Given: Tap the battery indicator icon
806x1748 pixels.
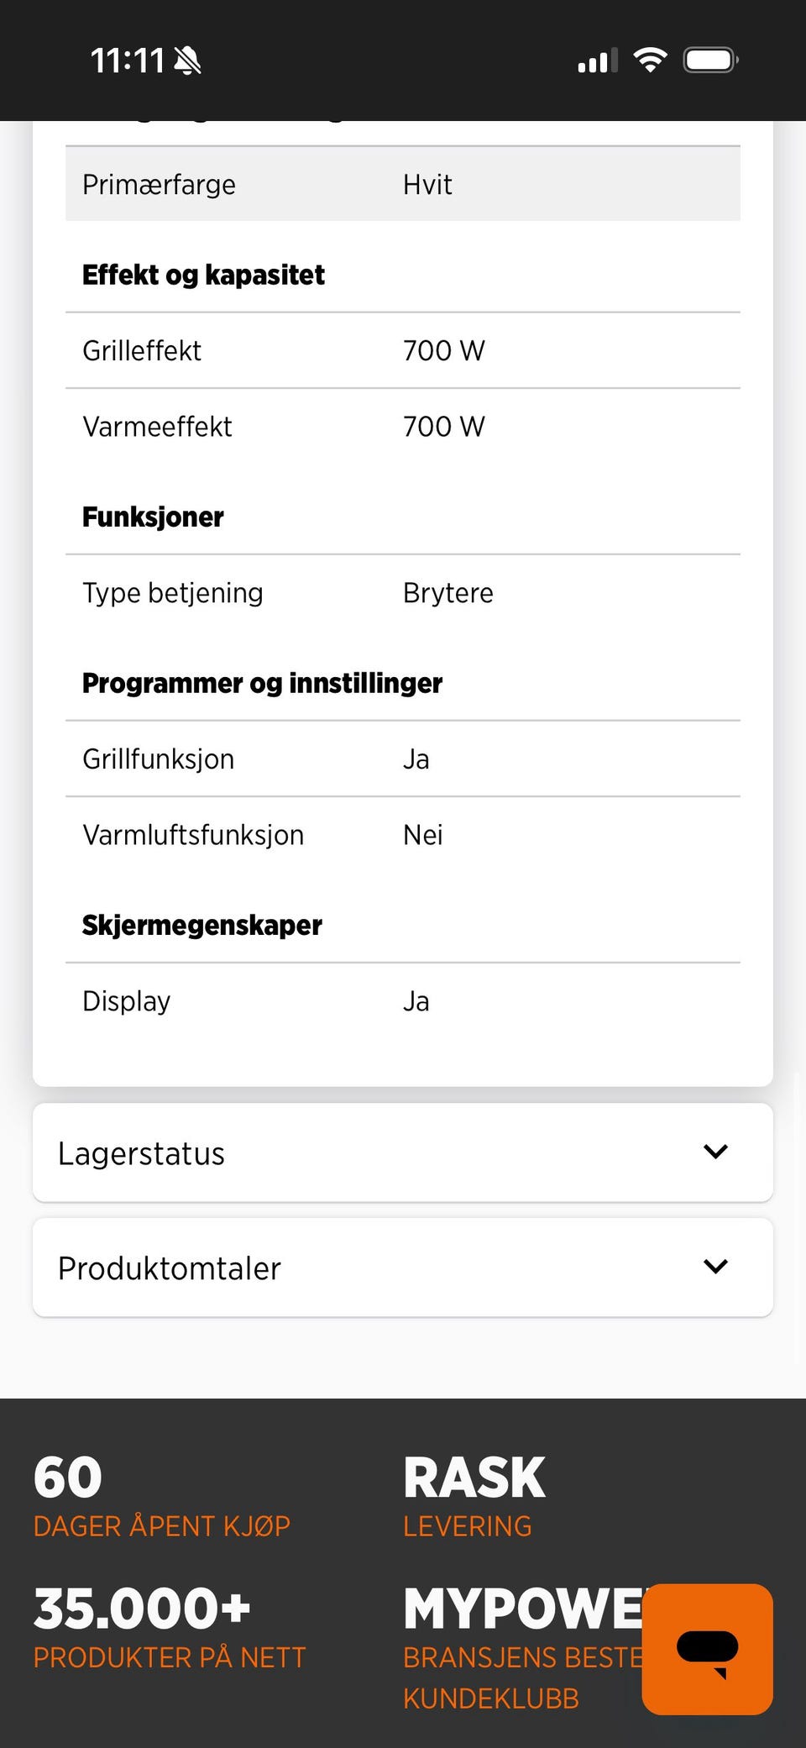Looking at the screenshot, I should (710, 60).
